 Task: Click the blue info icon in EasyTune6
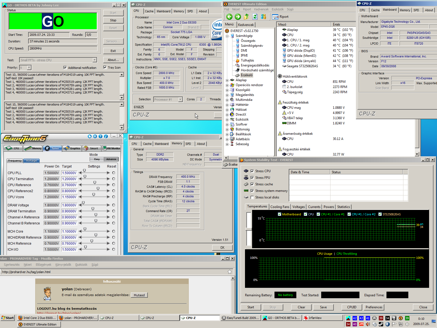[x=106, y=136]
